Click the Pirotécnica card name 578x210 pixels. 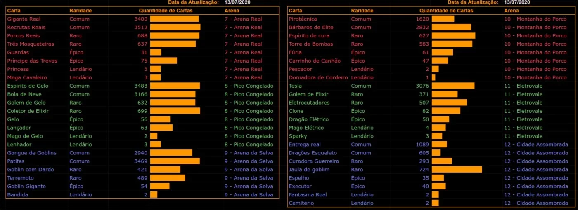point(303,19)
